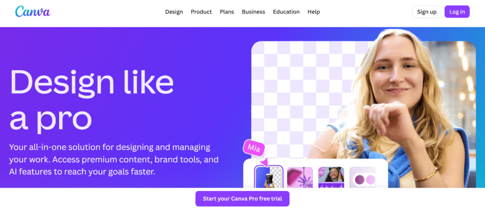Click the pink cursor arrow under Mia
This screenshot has width=485, height=208.
[x=264, y=162]
